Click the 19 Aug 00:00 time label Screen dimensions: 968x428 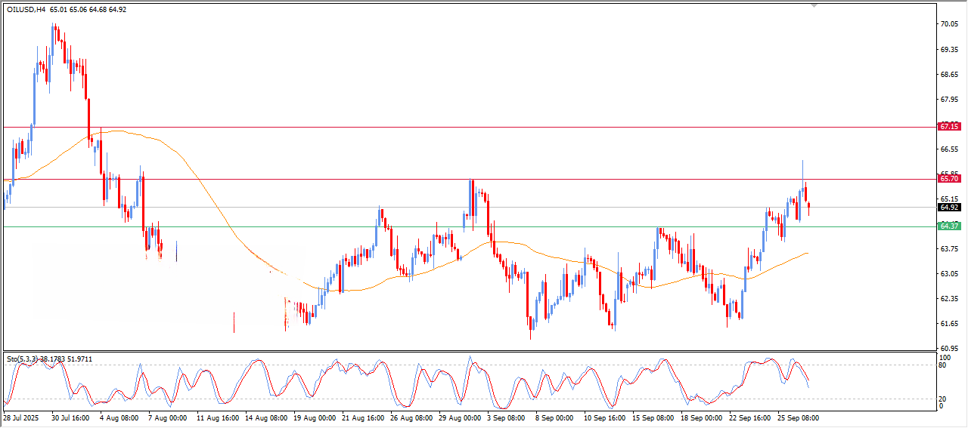coord(314,417)
